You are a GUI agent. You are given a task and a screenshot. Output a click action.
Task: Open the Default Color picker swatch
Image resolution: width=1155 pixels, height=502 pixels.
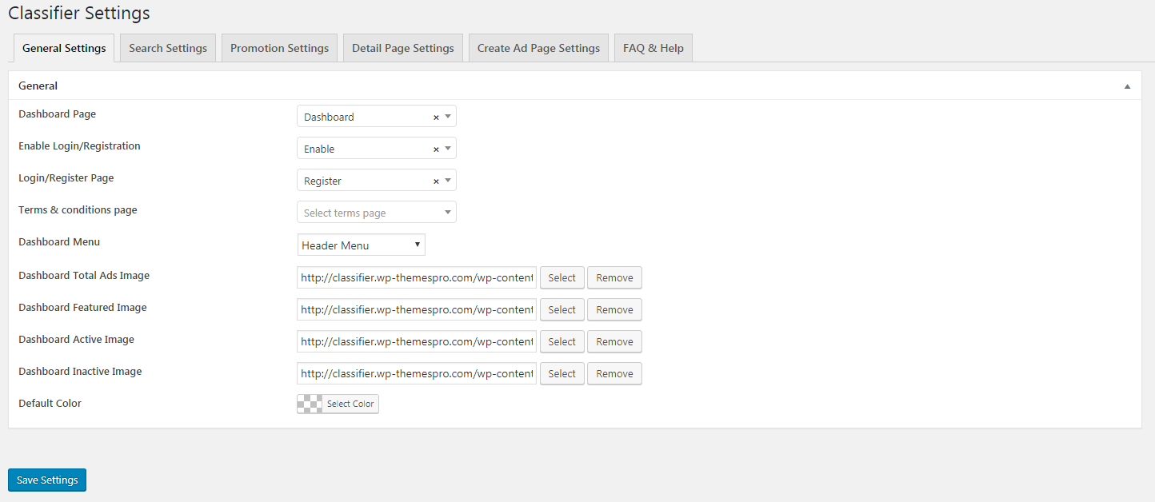[x=310, y=404]
